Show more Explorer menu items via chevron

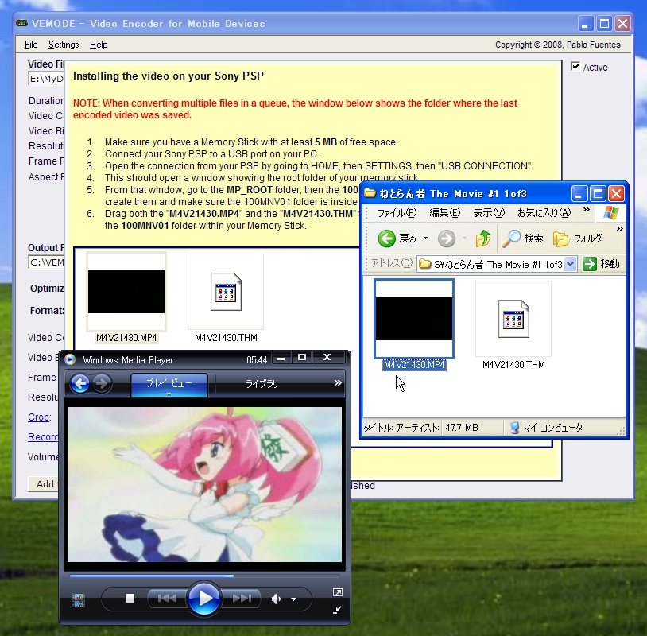click(587, 210)
